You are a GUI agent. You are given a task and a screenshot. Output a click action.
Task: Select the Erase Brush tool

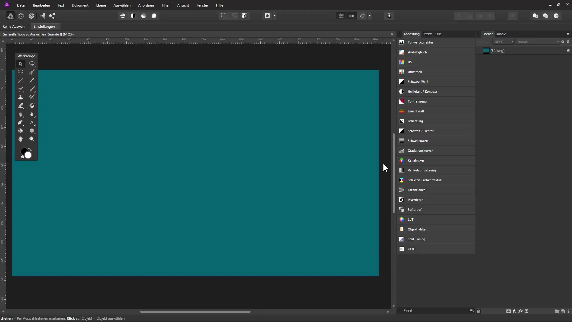[x=21, y=106]
